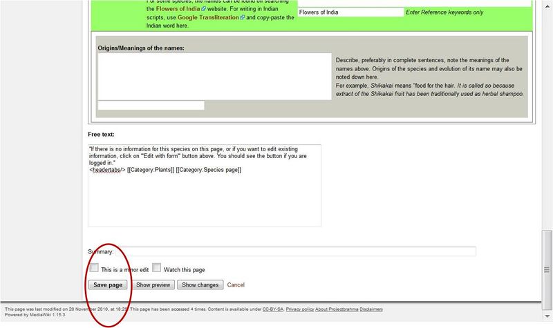Click Show preview button
553x328 pixels.
(x=153, y=284)
